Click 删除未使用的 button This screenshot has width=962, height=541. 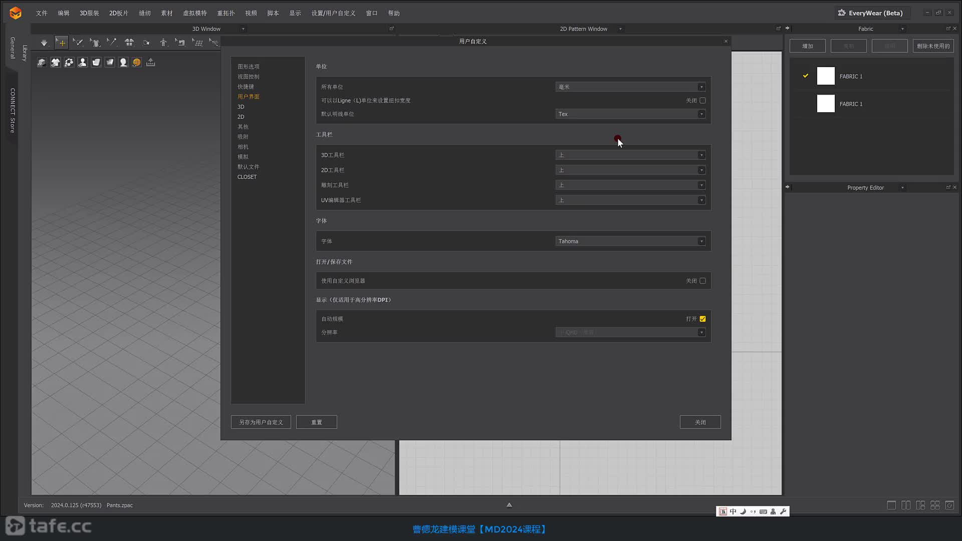(x=933, y=46)
